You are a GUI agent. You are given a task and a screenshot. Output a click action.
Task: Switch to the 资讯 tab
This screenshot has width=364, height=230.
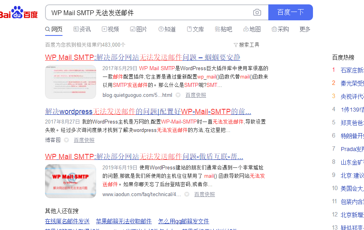tap(82, 29)
